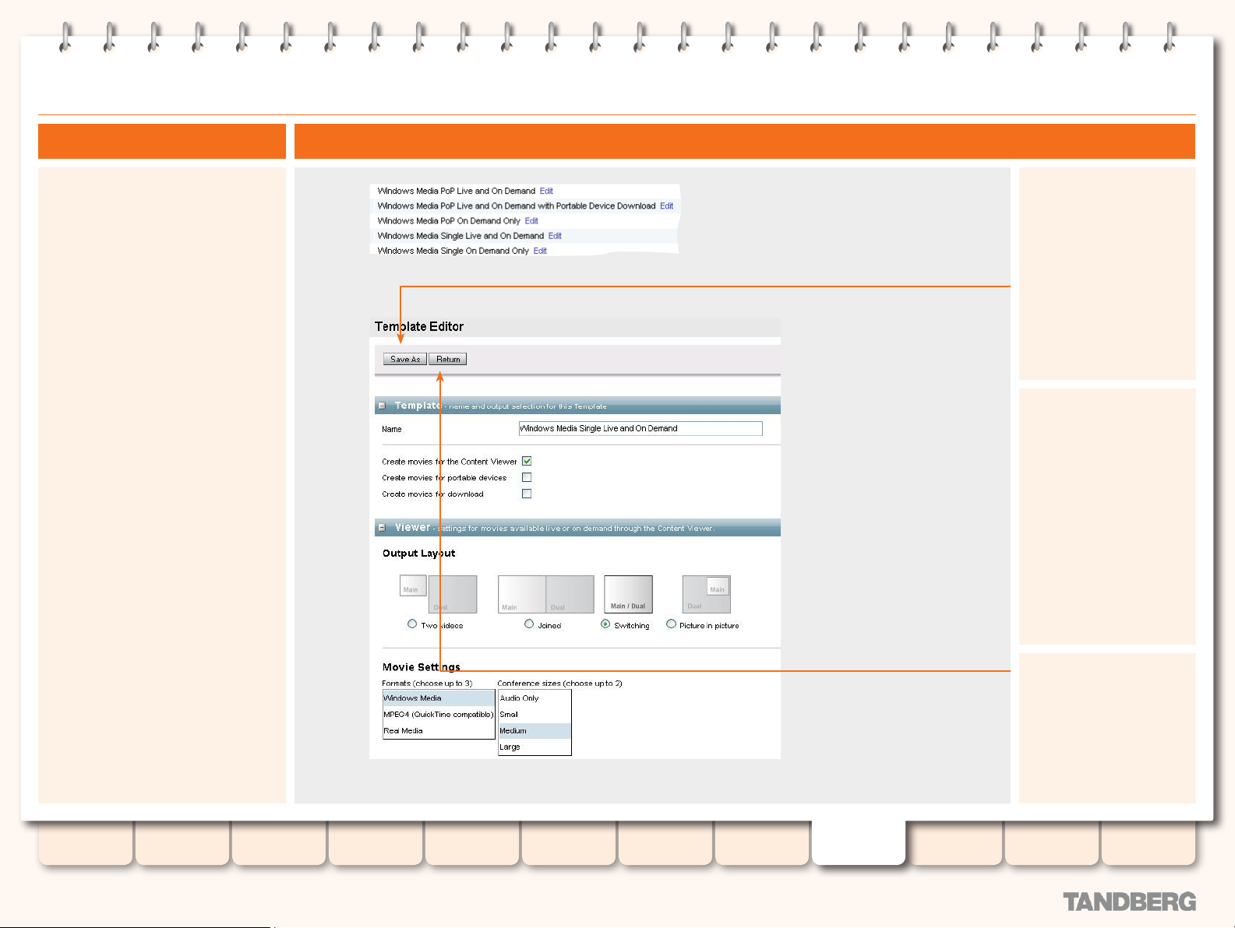Choose Large conference size
The image size is (1235, 928).
click(535, 747)
